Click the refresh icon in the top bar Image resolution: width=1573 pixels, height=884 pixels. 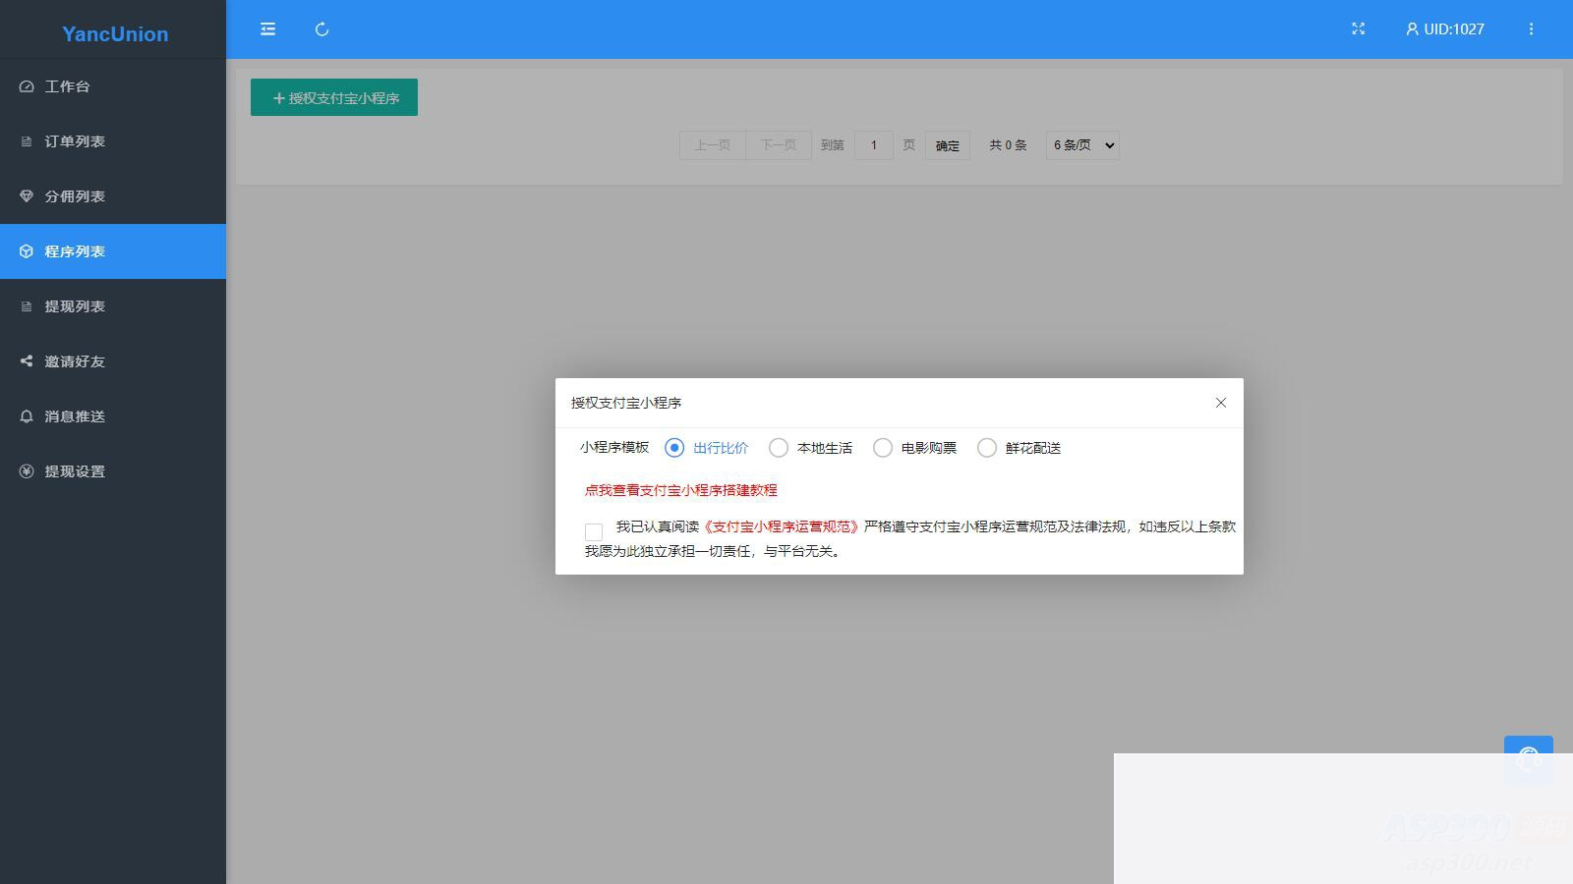click(321, 29)
